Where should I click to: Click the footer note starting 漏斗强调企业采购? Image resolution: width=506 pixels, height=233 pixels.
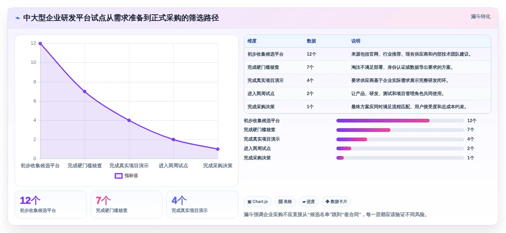coord(336,215)
